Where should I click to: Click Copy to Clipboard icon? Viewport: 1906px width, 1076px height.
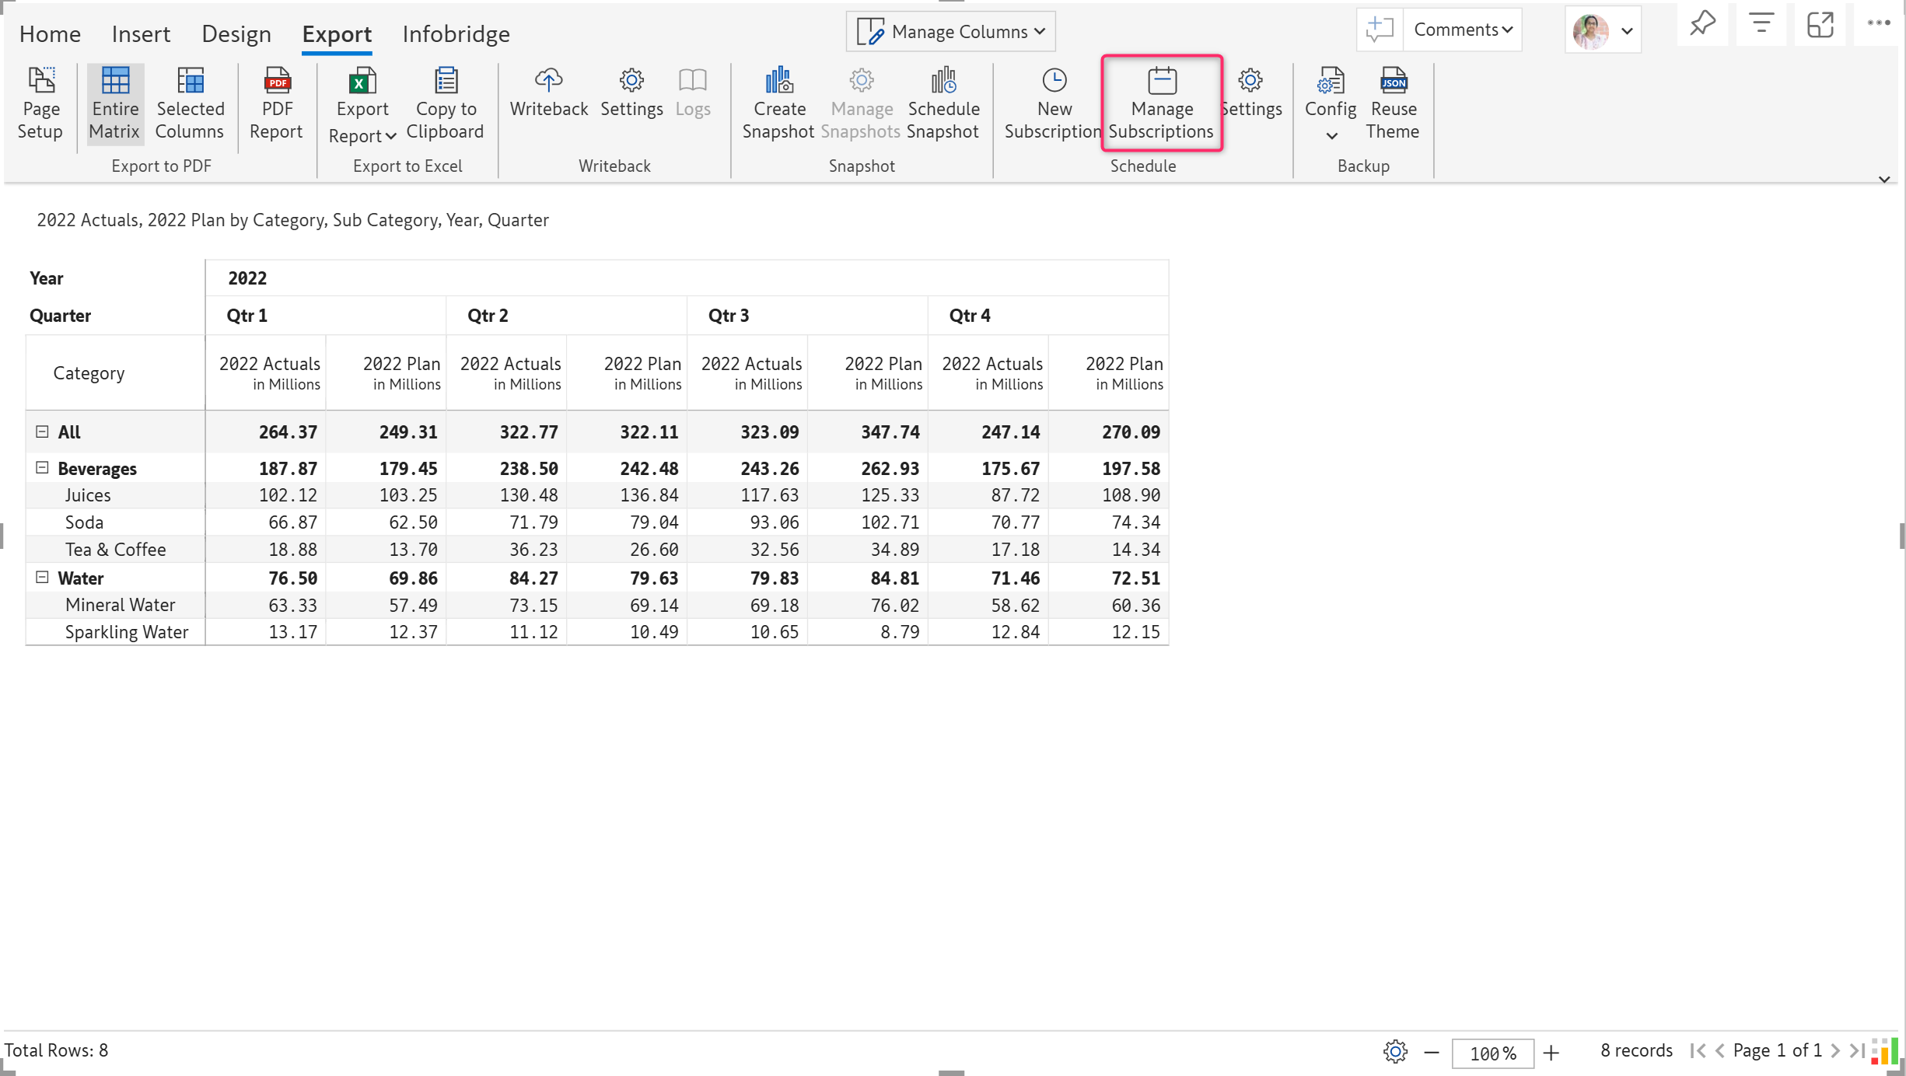pos(446,81)
